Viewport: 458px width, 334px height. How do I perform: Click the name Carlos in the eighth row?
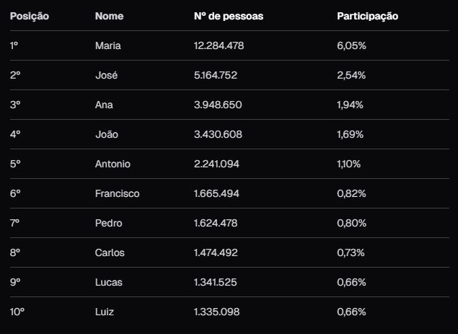click(110, 252)
